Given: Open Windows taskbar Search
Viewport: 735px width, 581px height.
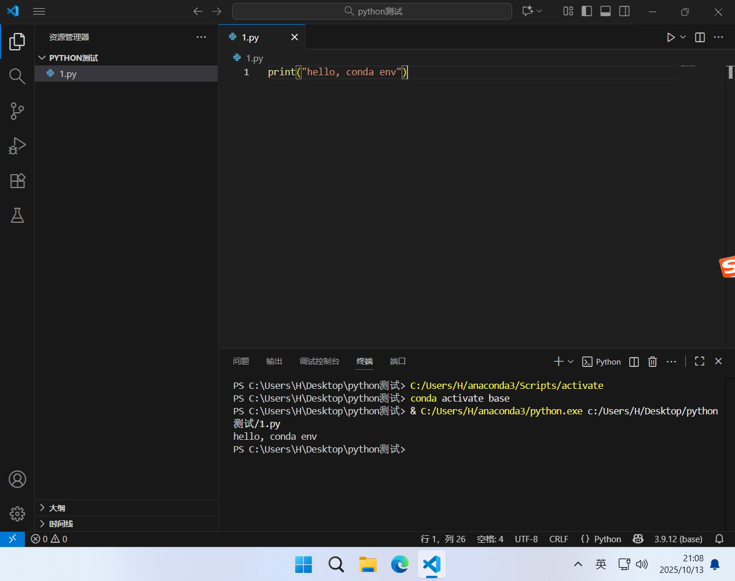Looking at the screenshot, I should point(336,564).
